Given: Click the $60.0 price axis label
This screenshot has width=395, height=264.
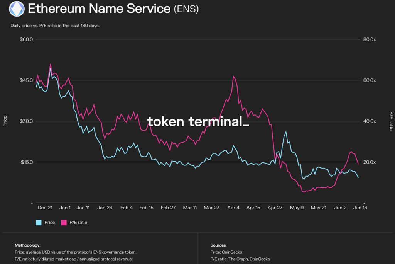Looking at the screenshot, I should click(x=26, y=39).
